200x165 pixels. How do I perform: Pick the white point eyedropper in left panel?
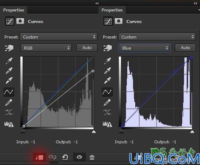9,81
